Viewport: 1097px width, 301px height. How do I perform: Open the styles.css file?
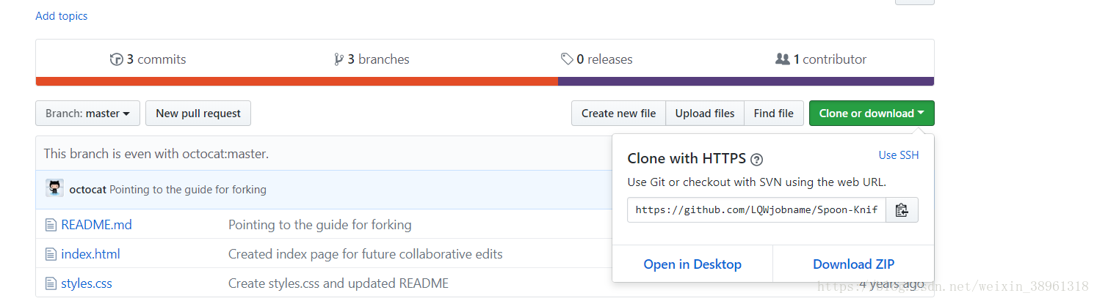87,283
